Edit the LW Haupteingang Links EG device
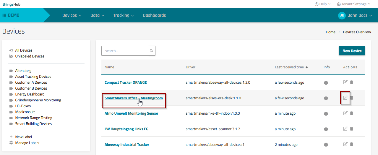This screenshot has height=155, width=378. click(x=345, y=129)
